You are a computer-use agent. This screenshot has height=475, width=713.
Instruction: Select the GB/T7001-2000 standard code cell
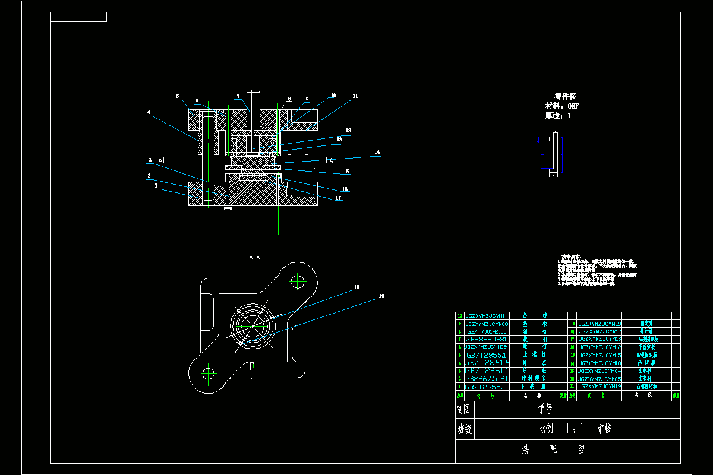pyautogui.click(x=487, y=331)
